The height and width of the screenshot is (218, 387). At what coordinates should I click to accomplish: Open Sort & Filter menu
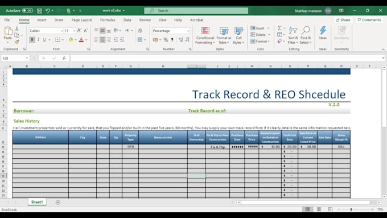click(x=293, y=35)
